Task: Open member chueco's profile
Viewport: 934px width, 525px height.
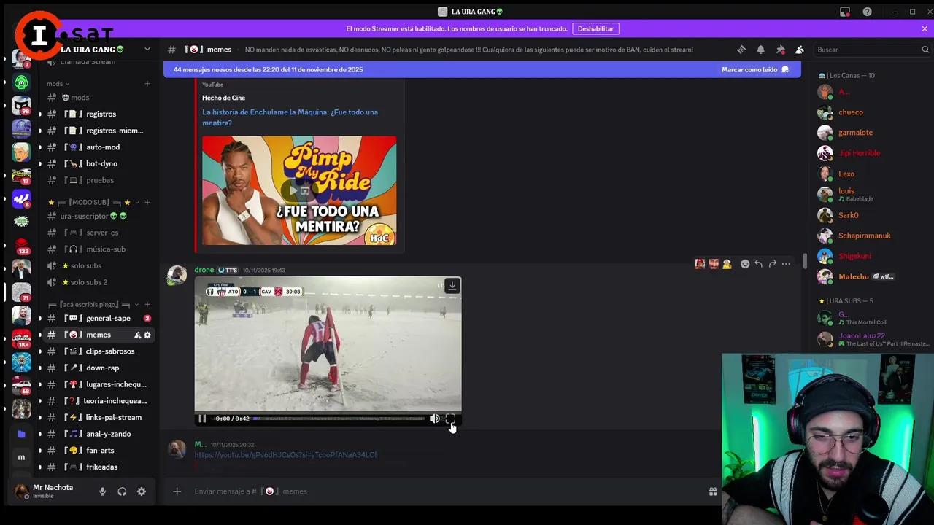Action: pyautogui.click(x=850, y=112)
